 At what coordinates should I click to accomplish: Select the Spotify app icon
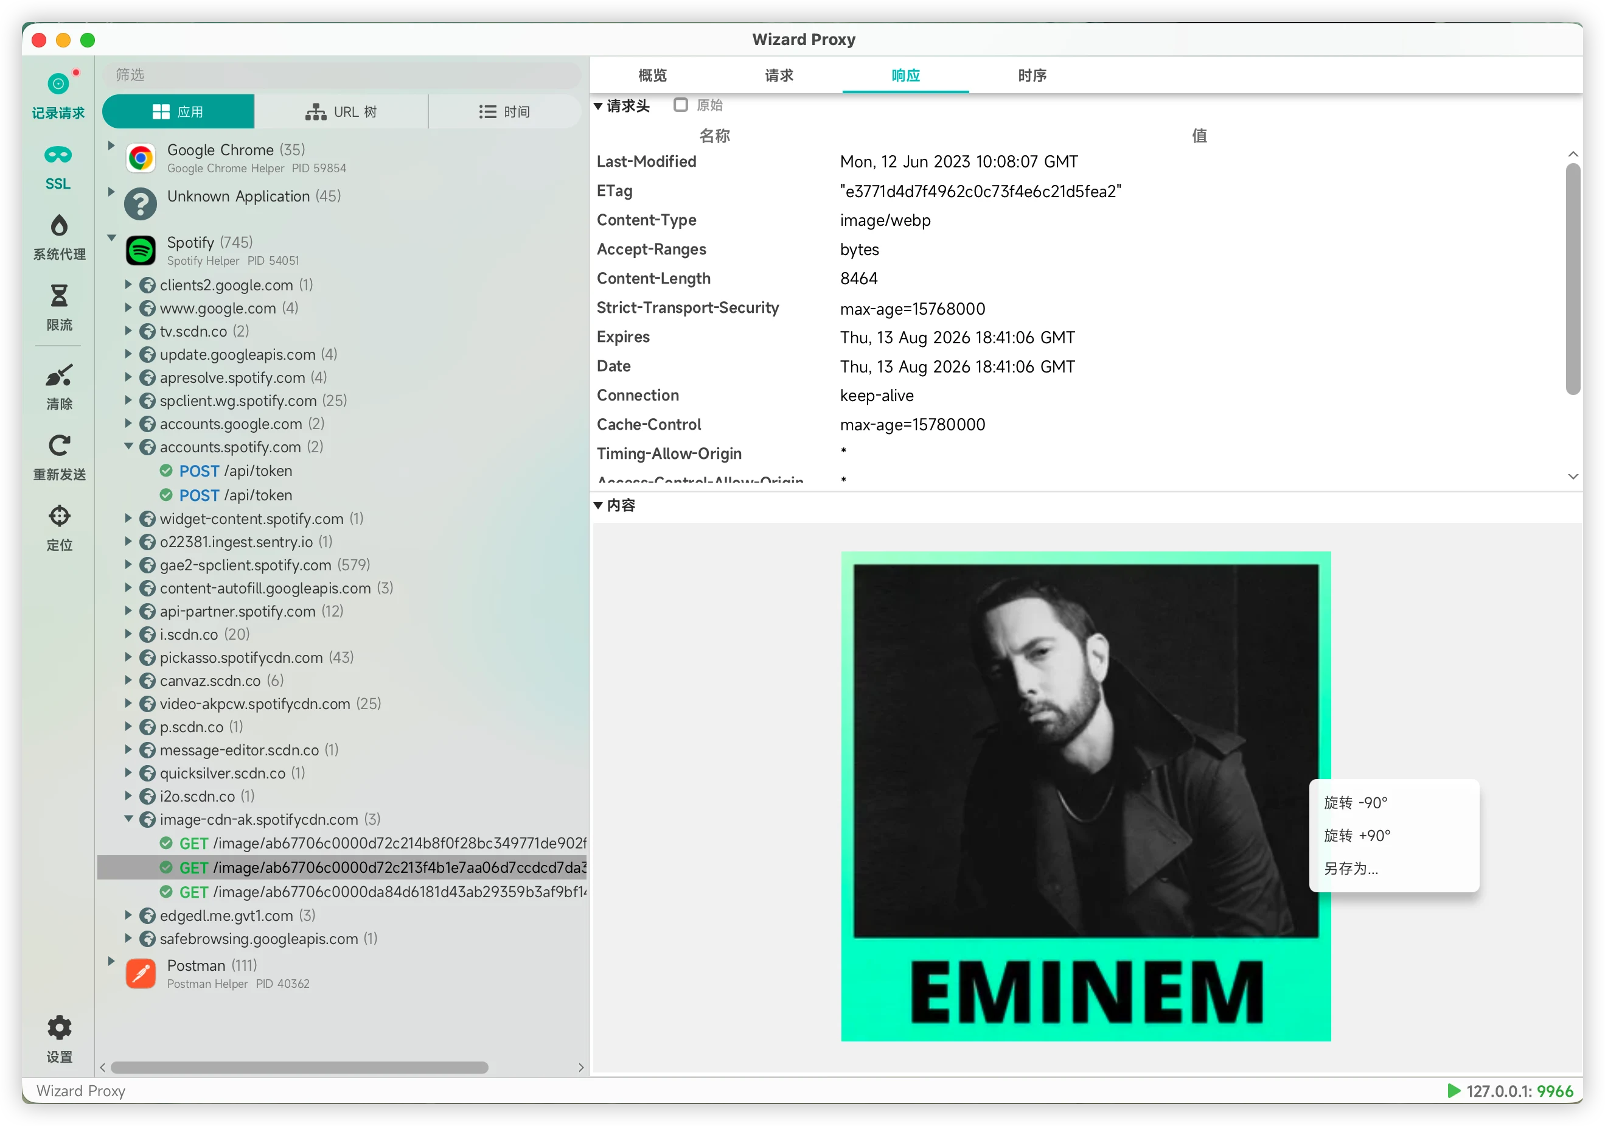point(141,250)
